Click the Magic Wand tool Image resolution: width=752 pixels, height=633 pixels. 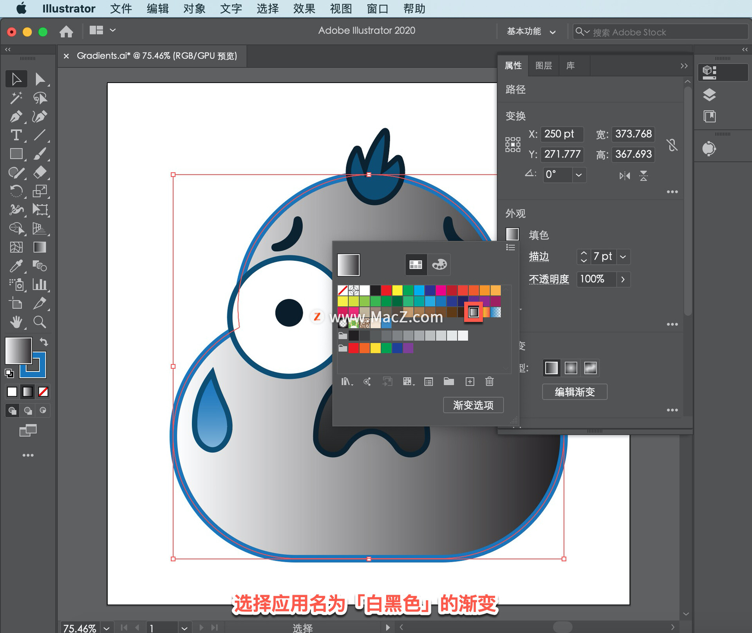pyautogui.click(x=16, y=98)
